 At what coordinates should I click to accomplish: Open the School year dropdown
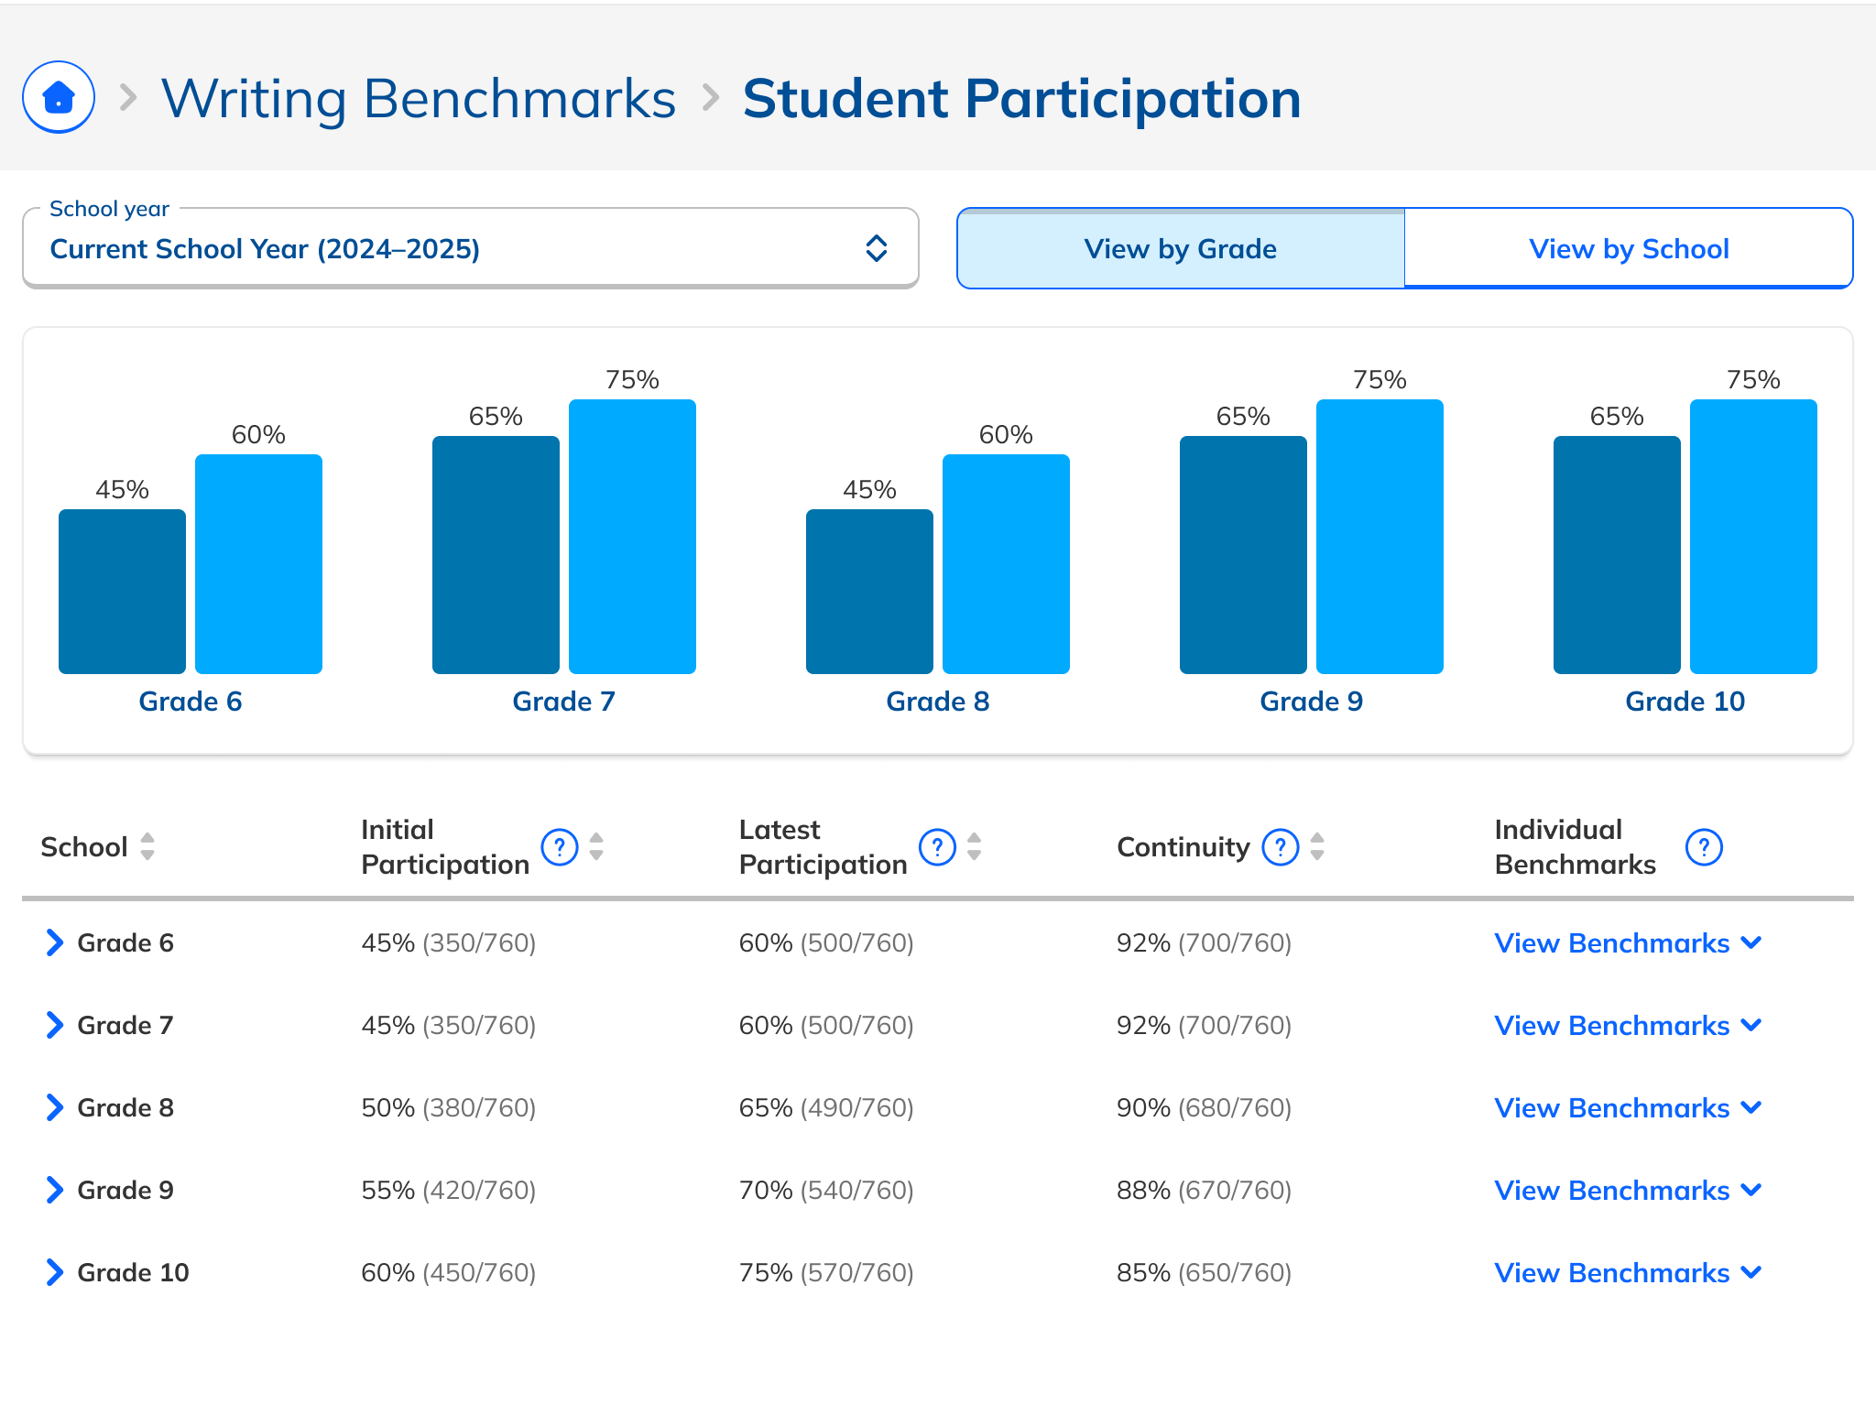470,249
